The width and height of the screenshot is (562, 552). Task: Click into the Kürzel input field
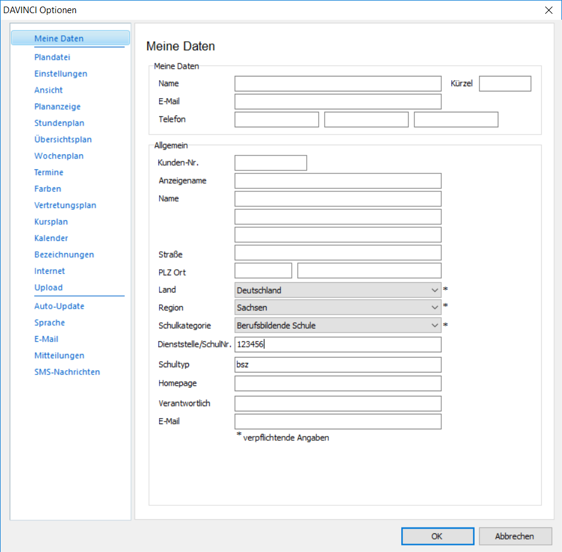(505, 83)
